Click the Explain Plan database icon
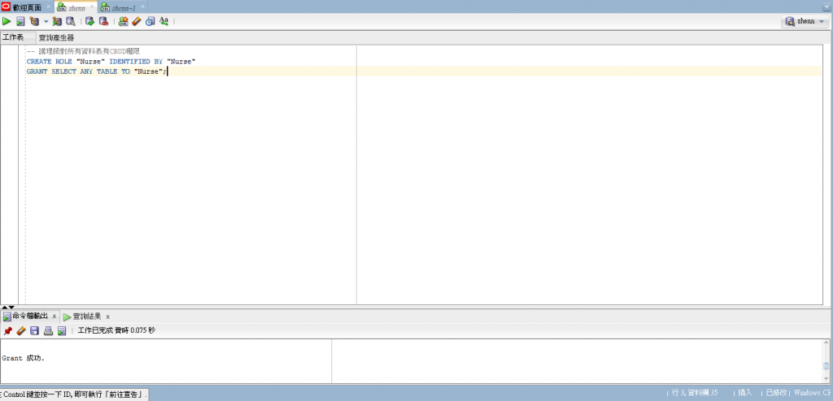 [34, 21]
